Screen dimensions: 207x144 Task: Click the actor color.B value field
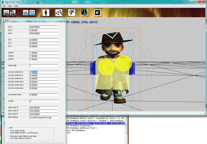click(44, 114)
